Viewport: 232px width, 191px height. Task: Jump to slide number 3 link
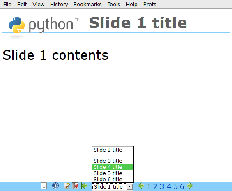point(162,186)
